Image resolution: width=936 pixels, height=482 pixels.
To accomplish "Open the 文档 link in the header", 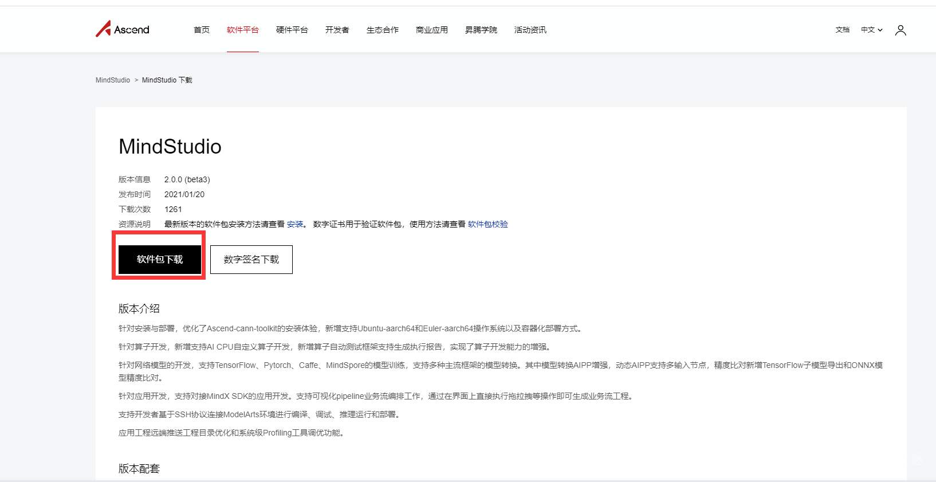I will pyautogui.click(x=843, y=30).
